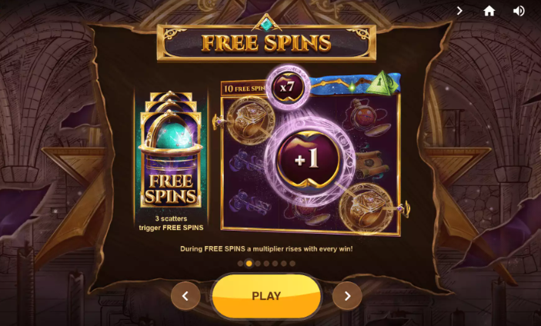541x326 pixels.
Task: Select the fifth page indicator dot
Action: pos(275,264)
